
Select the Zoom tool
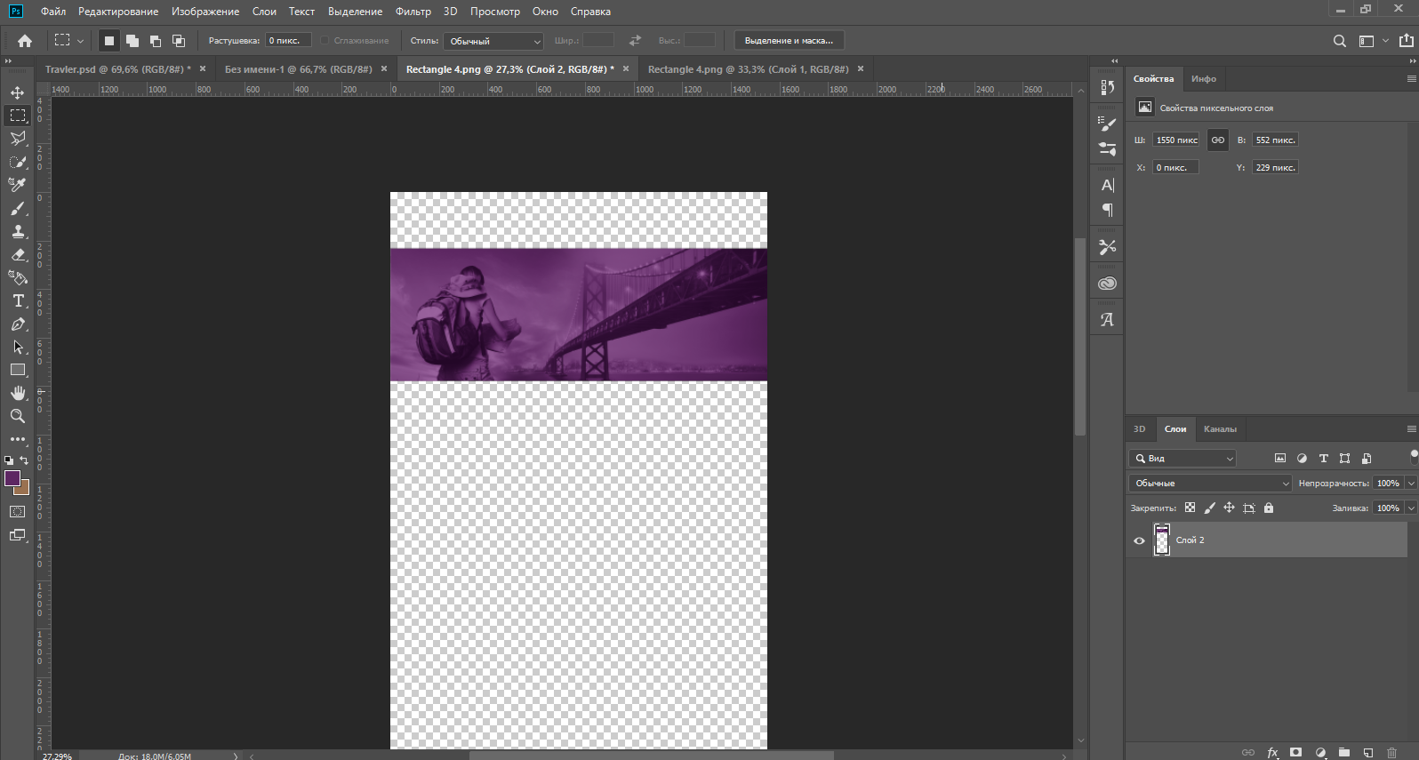[x=18, y=416]
